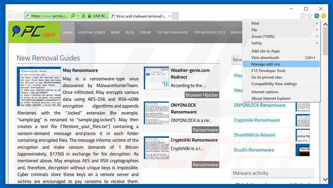Image resolution: width=333 pixels, height=188 pixels.
Task: Open sidebar ONYONLOCK Ransomware link
Action: [260, 105]
